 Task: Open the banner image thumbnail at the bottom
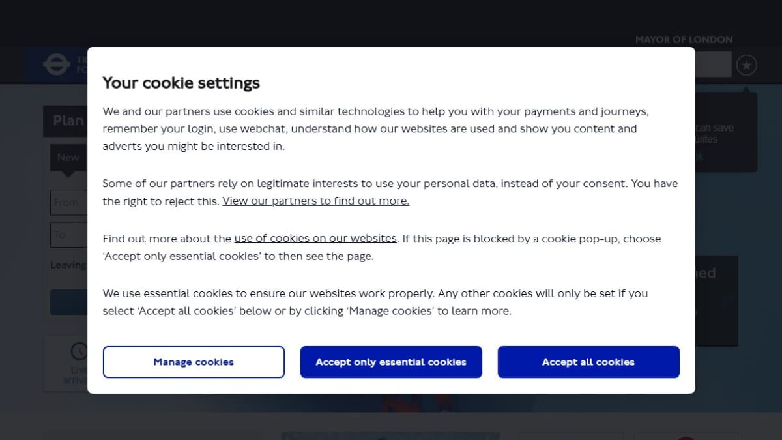coord(391,435)
